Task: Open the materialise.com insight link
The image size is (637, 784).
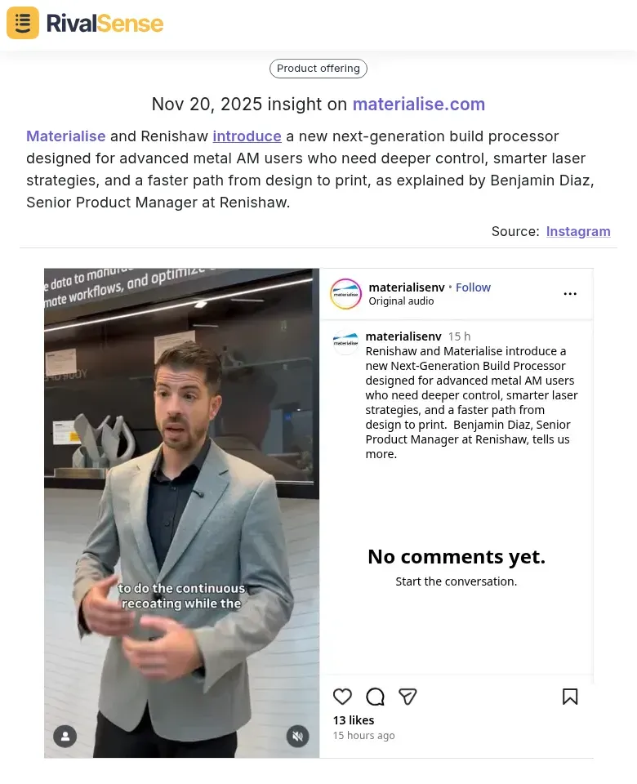Action: click(x=419, y=105)
